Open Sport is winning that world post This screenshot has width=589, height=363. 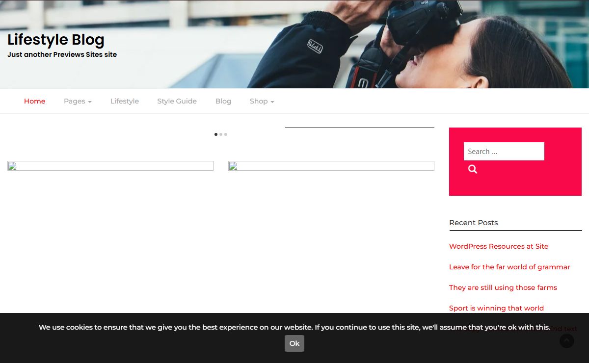pos(496,308)
